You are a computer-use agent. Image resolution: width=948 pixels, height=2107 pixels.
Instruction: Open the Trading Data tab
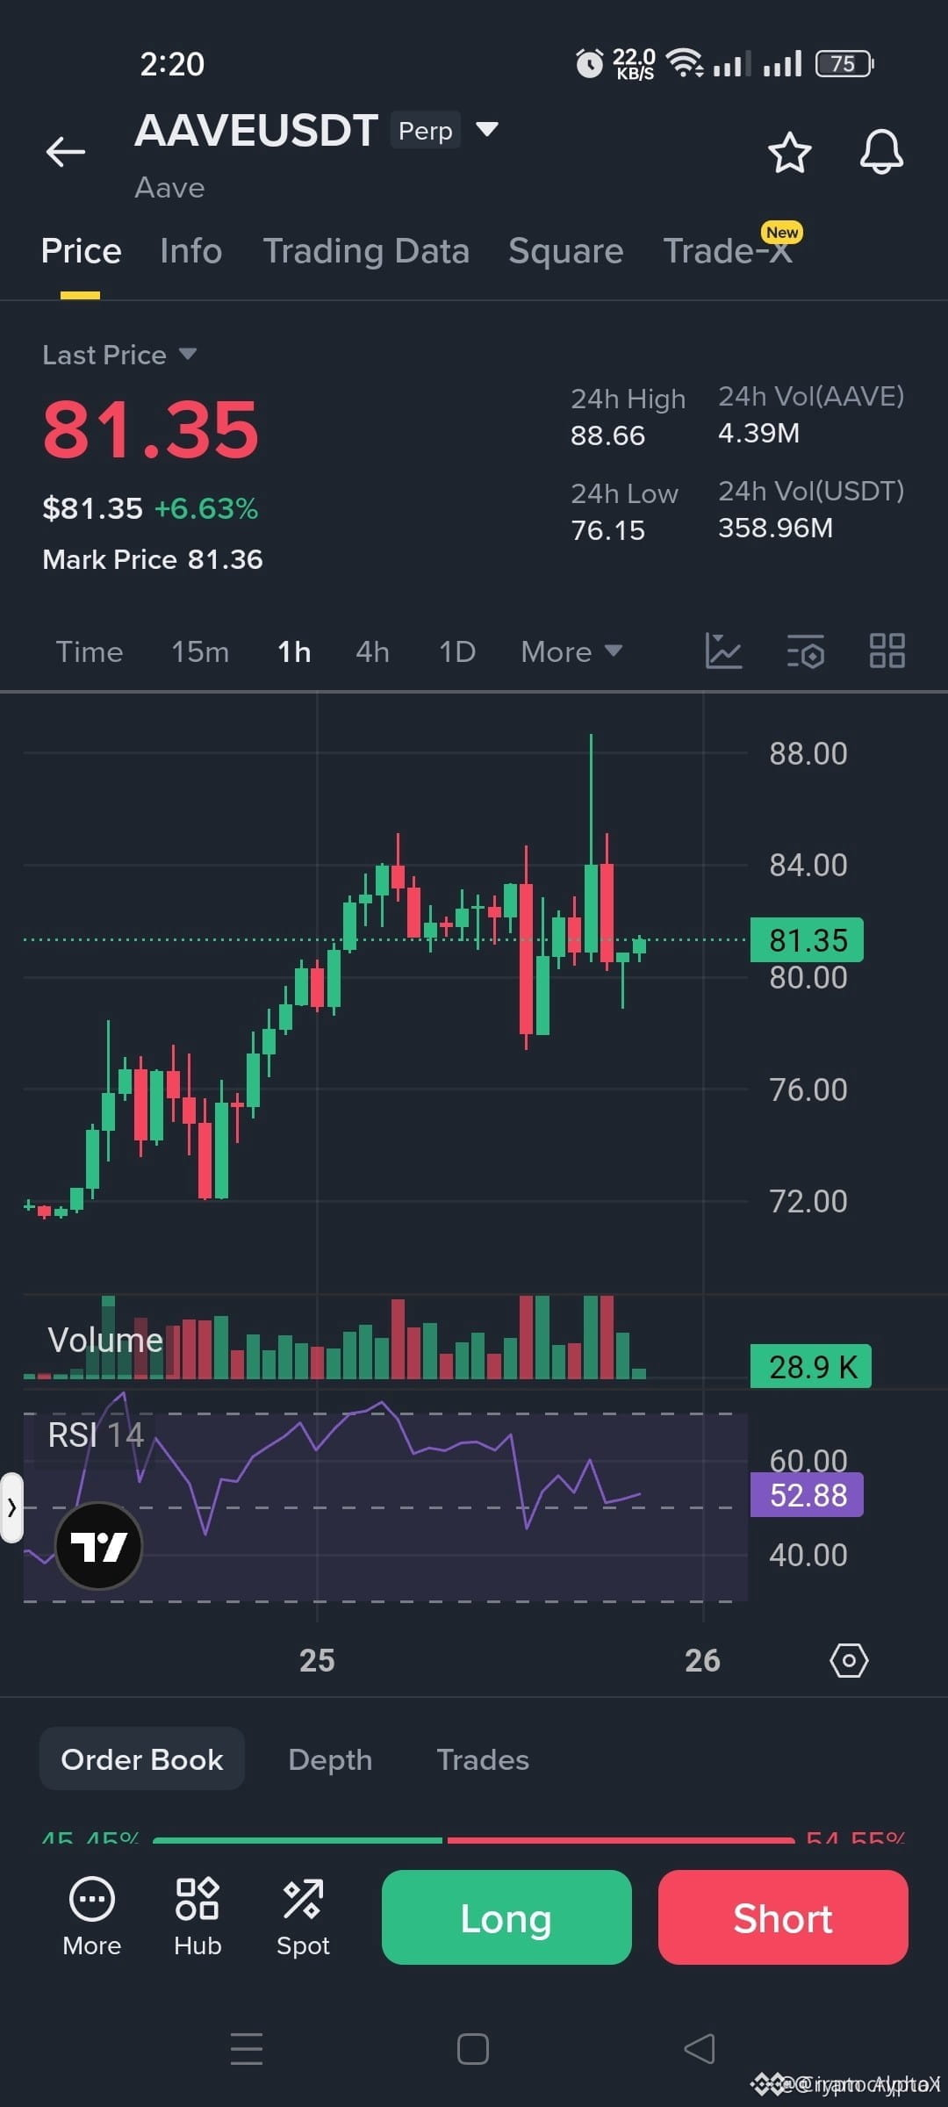[x=366, y=251]
